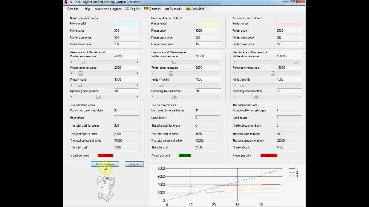
Task: Click the Clear readings button
Action: [105, 164]
